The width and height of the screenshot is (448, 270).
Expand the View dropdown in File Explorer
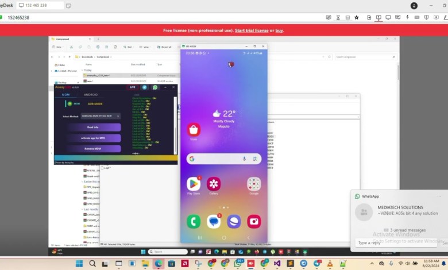click(x=146, y=47)
